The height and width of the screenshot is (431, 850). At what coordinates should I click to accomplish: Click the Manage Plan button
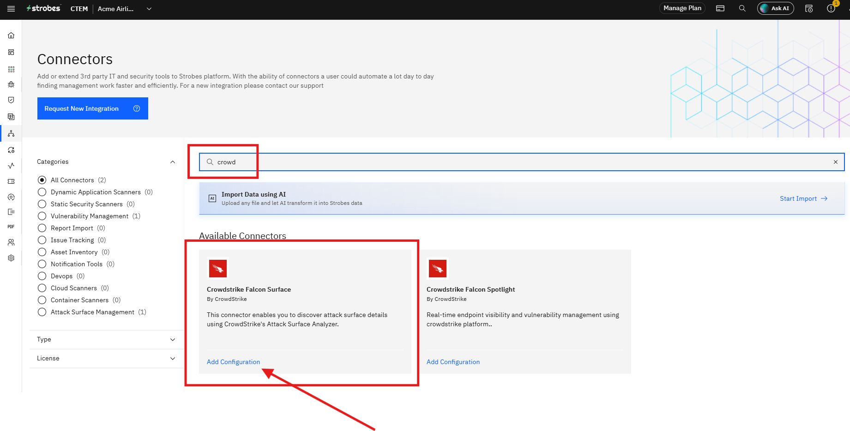click(x=682, y=8)
